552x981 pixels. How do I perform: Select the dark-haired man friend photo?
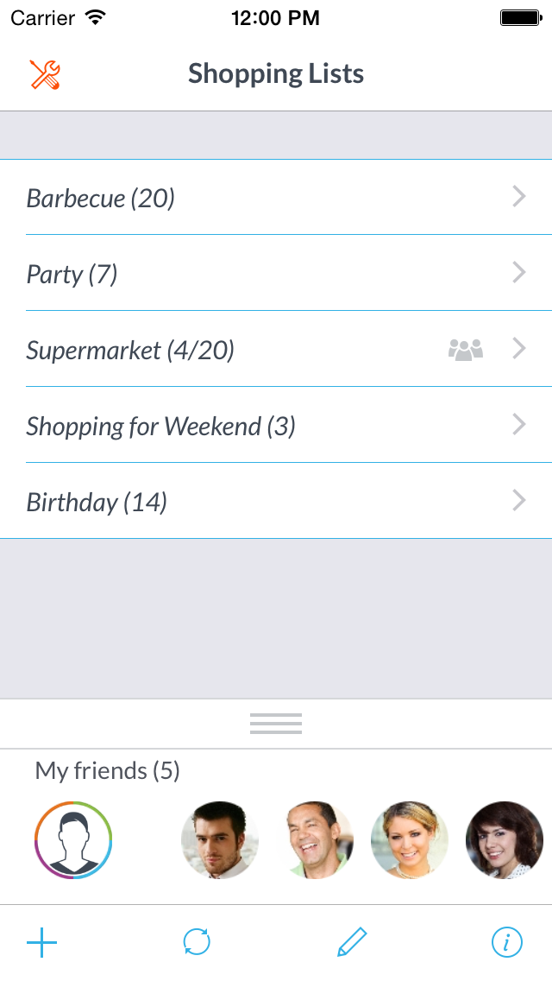click(x=220, y=839)
